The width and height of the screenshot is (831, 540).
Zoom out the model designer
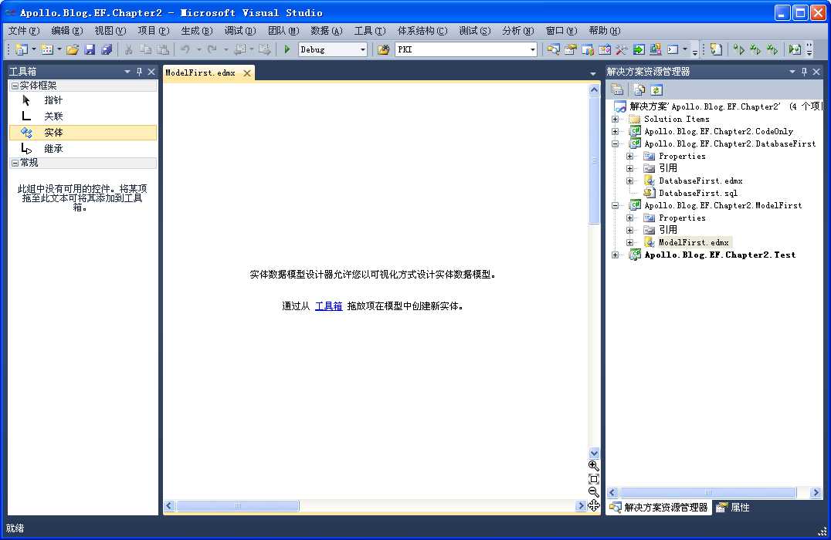pos(594,492)
